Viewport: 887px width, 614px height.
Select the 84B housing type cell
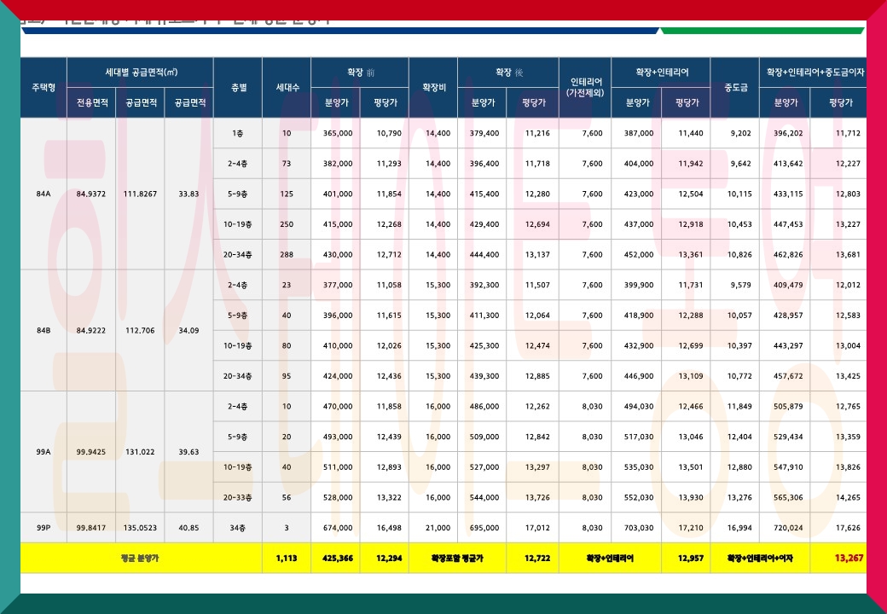click(43, 330)
